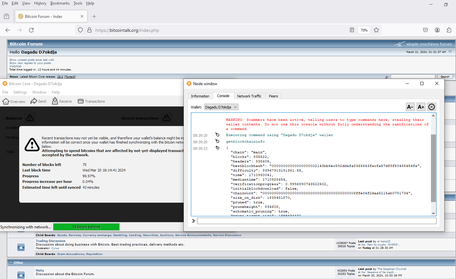Open the Trading Discussion board link

[50, 241]
